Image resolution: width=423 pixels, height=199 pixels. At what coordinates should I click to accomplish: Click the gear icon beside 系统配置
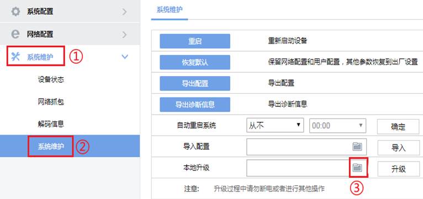pos(15,12)
